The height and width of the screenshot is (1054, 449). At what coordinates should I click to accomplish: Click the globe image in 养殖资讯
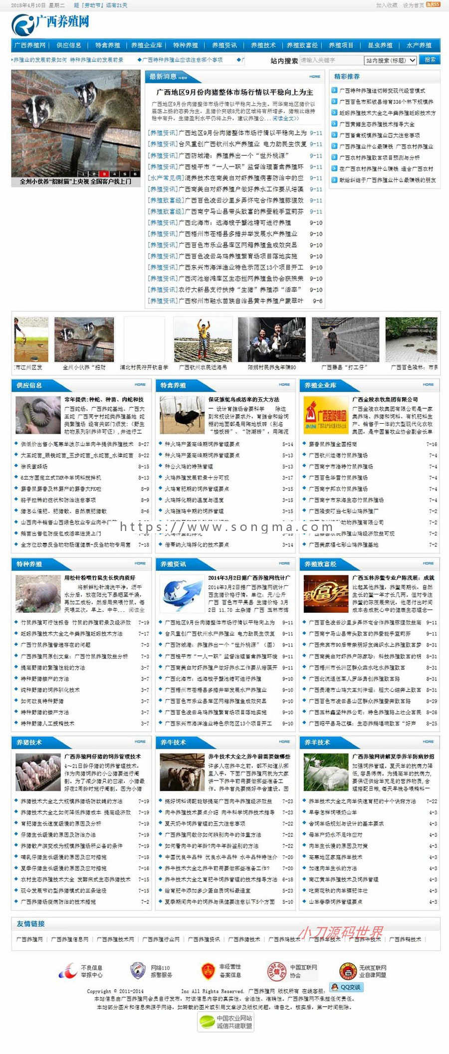(x=182, y=593)
